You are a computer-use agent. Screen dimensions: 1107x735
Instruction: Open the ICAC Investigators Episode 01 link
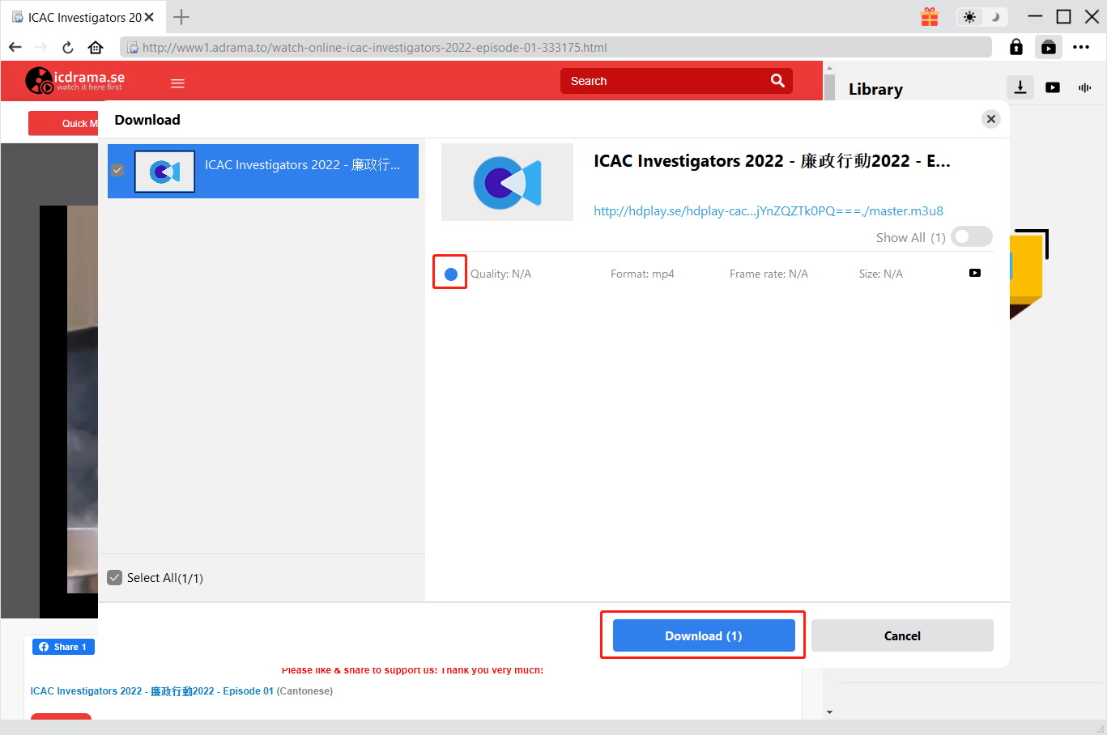coord(151,691)
